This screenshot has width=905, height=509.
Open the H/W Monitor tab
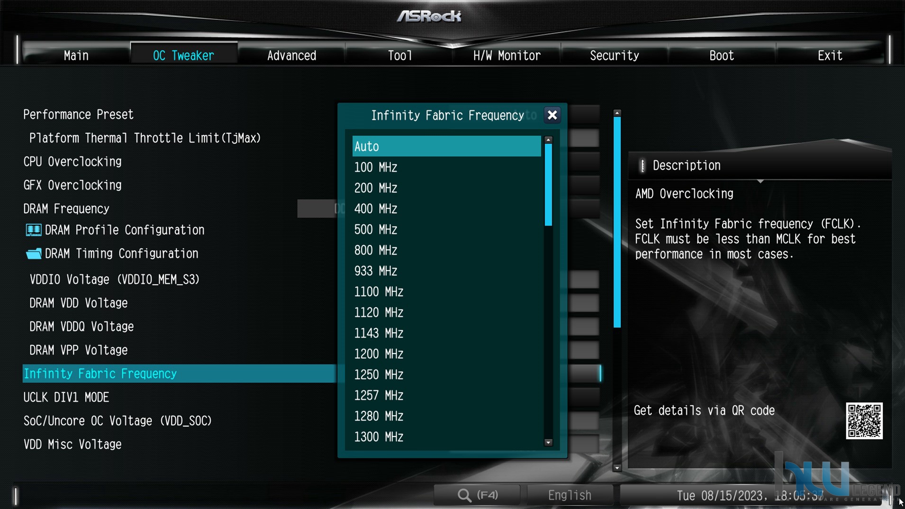pos(507,55)
